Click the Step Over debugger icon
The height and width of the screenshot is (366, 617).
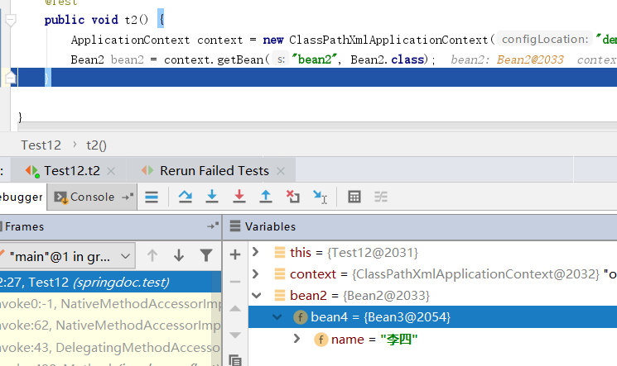(185, 197)
